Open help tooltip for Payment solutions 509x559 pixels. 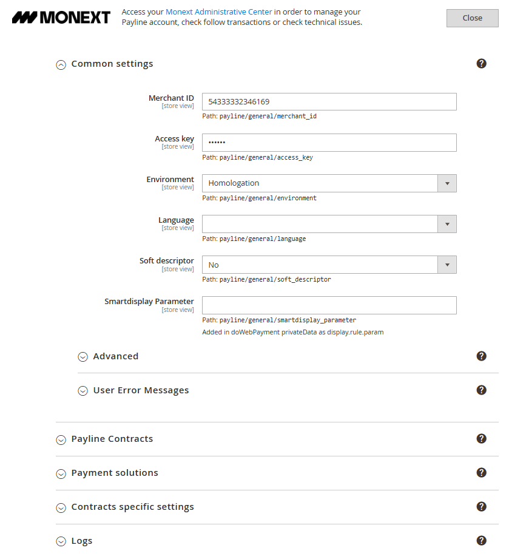[x=481, y=473]
